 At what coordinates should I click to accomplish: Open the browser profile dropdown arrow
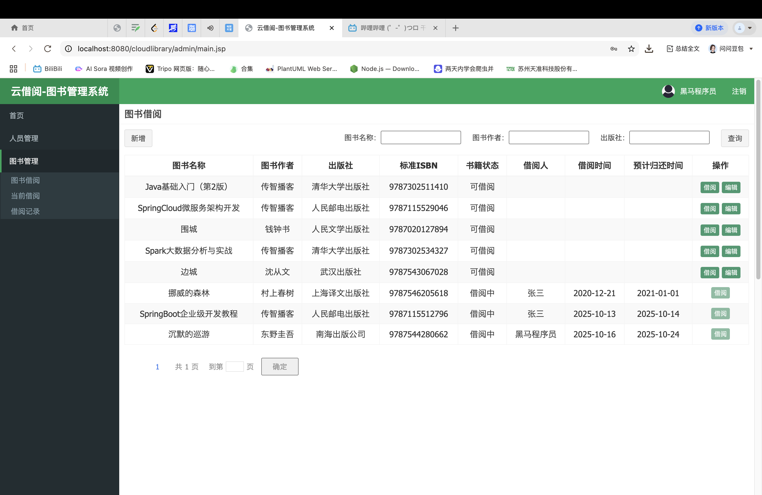(750, 28)
